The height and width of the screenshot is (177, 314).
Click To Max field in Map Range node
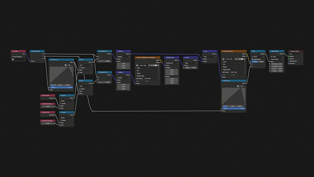(277, 71)
